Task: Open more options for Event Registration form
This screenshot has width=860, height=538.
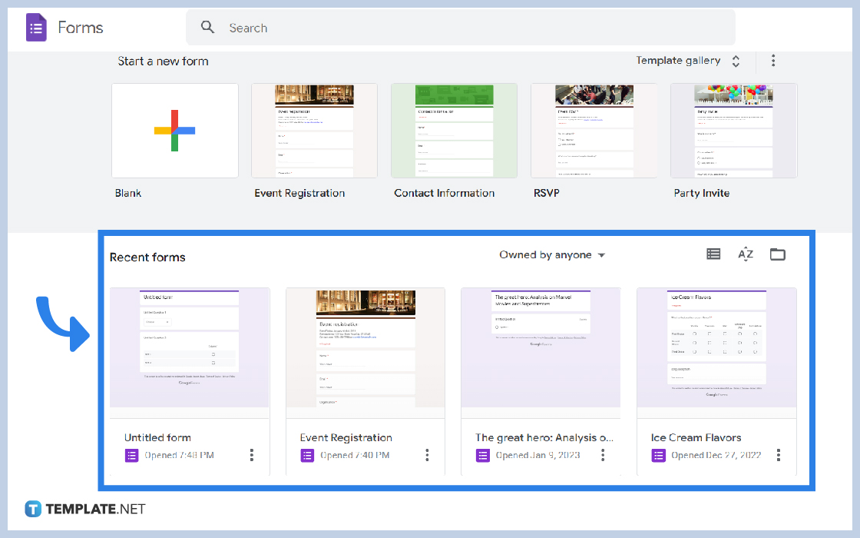Action: pyautogui.click(x=427, y=455)
